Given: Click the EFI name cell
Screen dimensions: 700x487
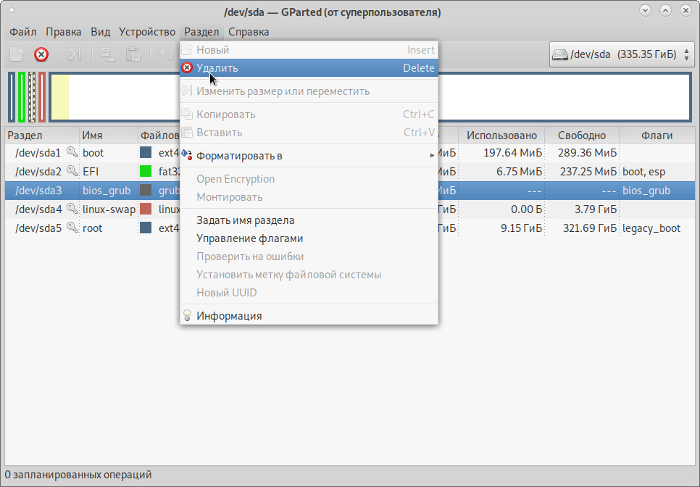Looking at the screenshot, I should coord(91,172).
